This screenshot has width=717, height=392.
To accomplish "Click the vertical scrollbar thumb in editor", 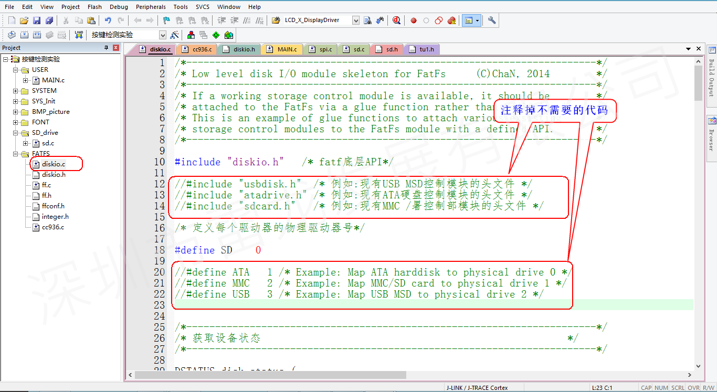I will 698,82.
